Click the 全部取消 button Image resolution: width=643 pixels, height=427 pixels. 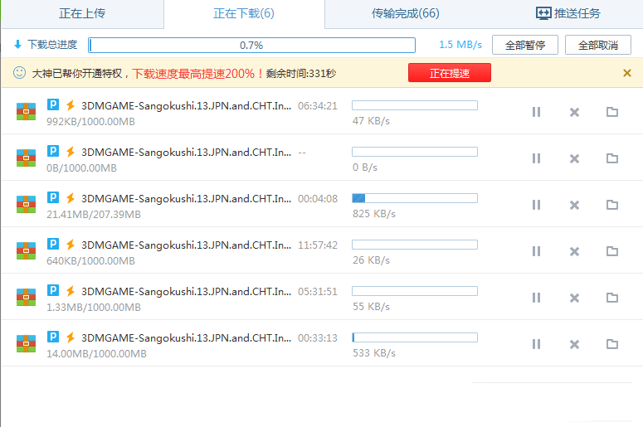tap(598, 45)
